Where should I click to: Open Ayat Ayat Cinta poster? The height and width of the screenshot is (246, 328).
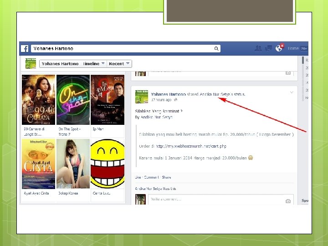coord(38,164)
